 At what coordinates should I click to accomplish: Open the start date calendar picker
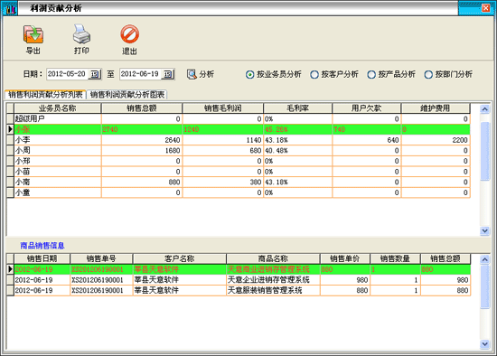tap(94, 74)
